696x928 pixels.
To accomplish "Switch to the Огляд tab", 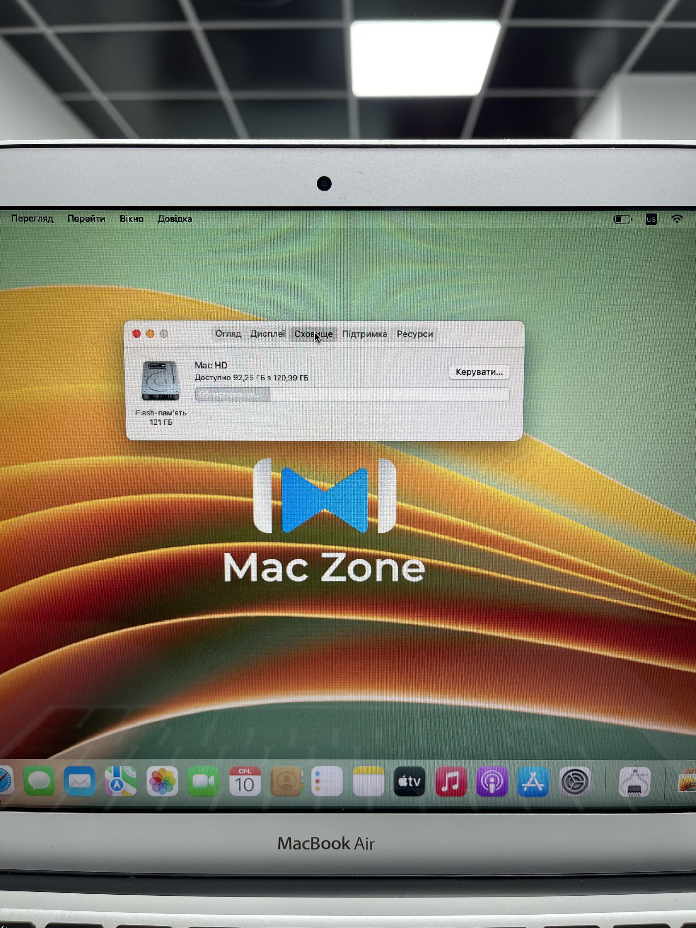I will click(228, 334).
